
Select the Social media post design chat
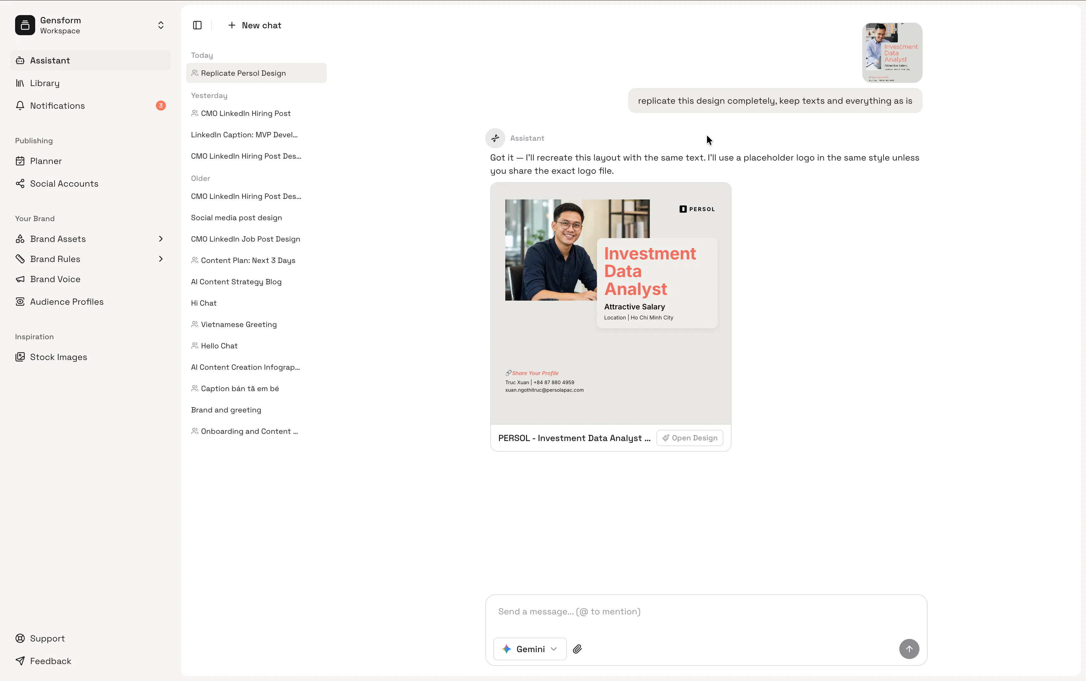click(256, 218)
